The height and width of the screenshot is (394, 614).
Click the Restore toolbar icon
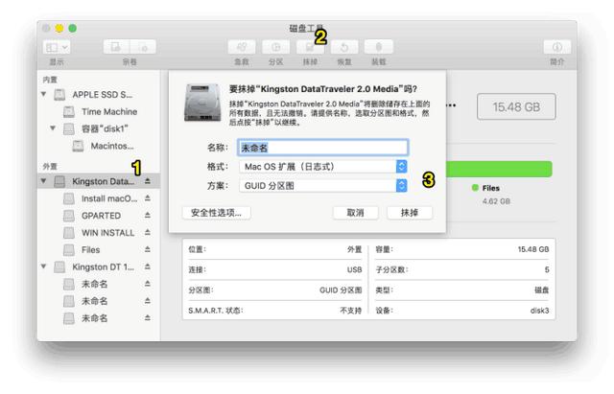click(x=344, y=47)
